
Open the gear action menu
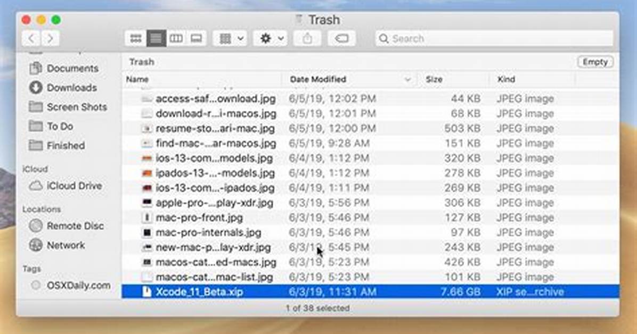point(271,38)
